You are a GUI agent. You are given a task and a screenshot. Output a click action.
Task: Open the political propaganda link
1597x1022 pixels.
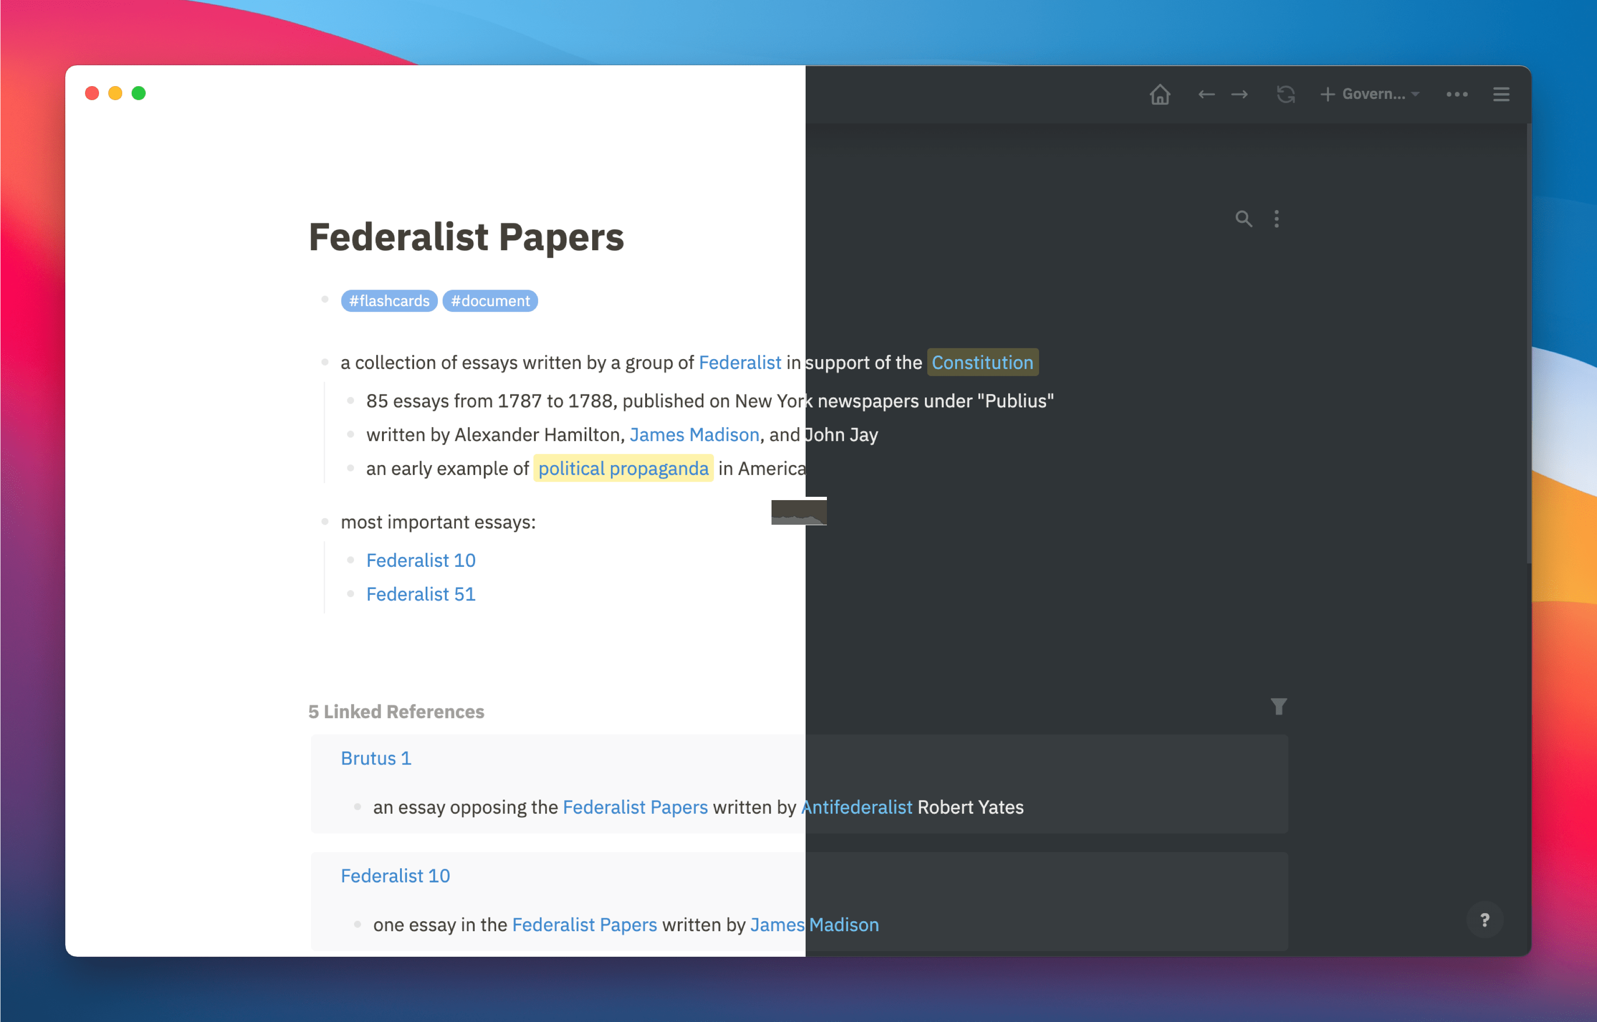[x=623, y=468]
